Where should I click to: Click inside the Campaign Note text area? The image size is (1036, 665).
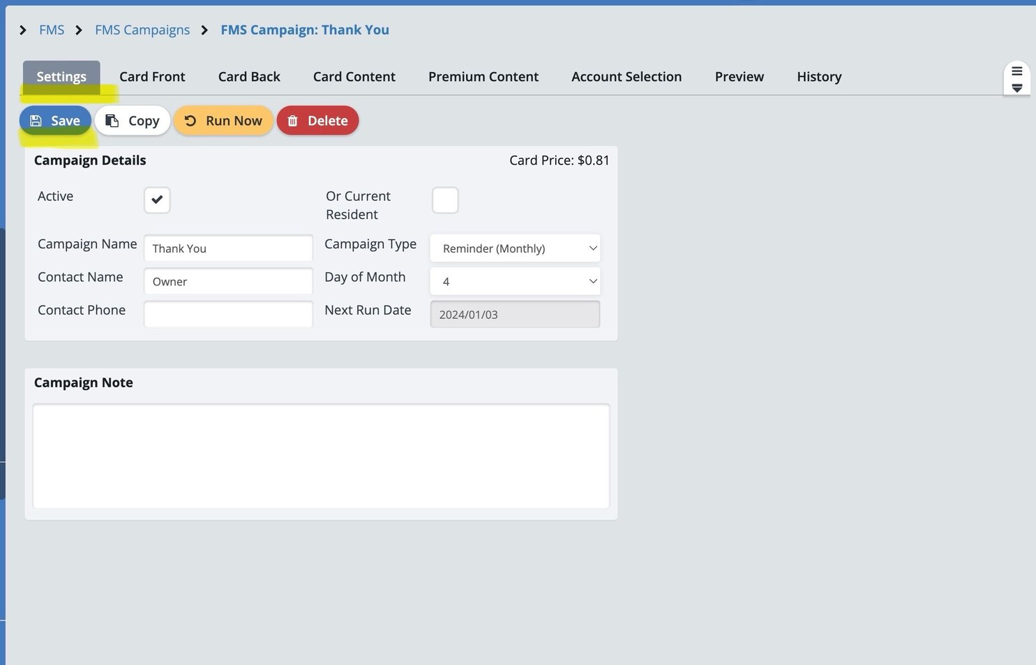[x=321, y=456]
